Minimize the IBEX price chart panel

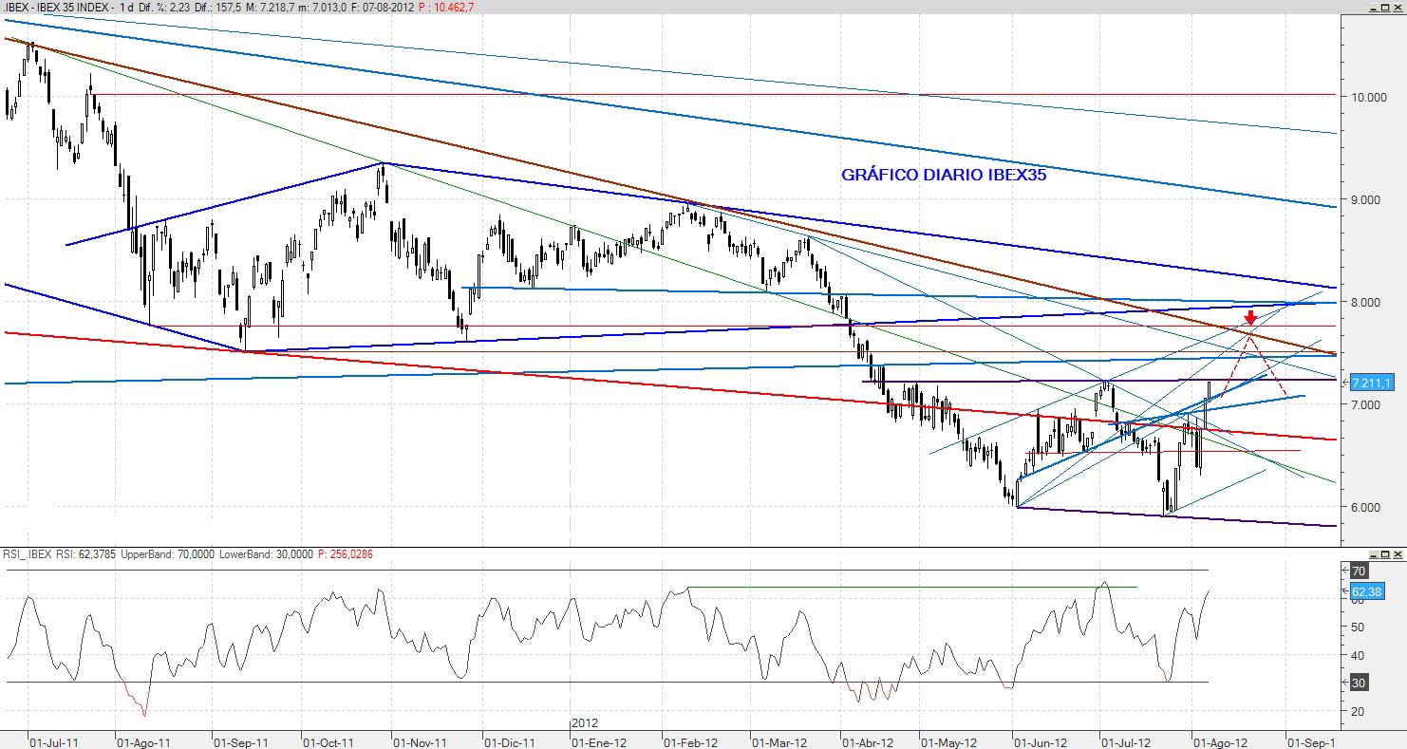1372,7
